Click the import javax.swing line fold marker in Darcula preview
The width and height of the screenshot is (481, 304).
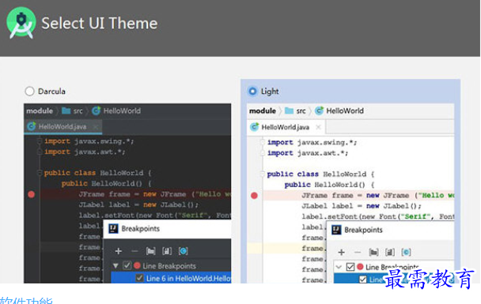click(x=40, y=141)
